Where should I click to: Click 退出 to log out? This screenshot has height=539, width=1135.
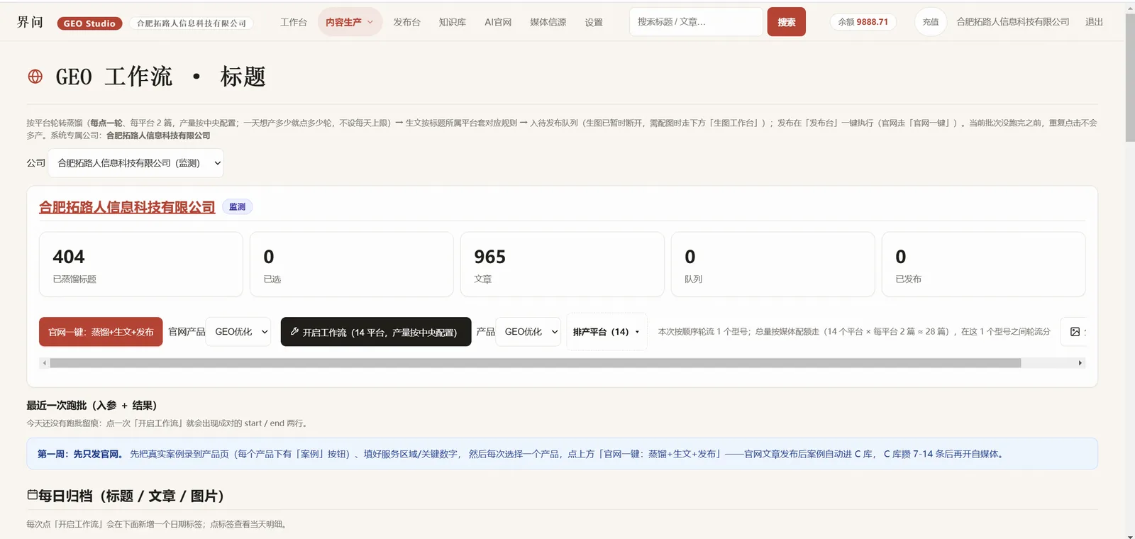coord(1094,22)
